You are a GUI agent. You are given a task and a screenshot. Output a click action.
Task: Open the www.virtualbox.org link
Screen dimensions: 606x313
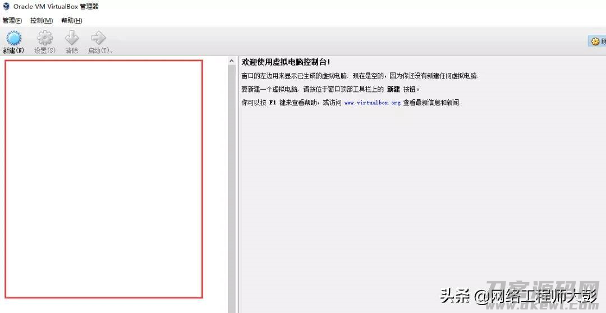click(372, 103)
